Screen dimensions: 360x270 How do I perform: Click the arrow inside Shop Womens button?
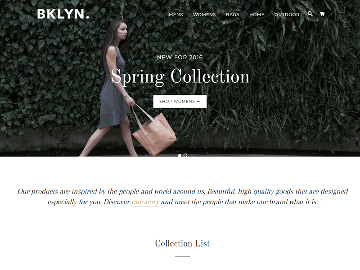coord(198,101)
